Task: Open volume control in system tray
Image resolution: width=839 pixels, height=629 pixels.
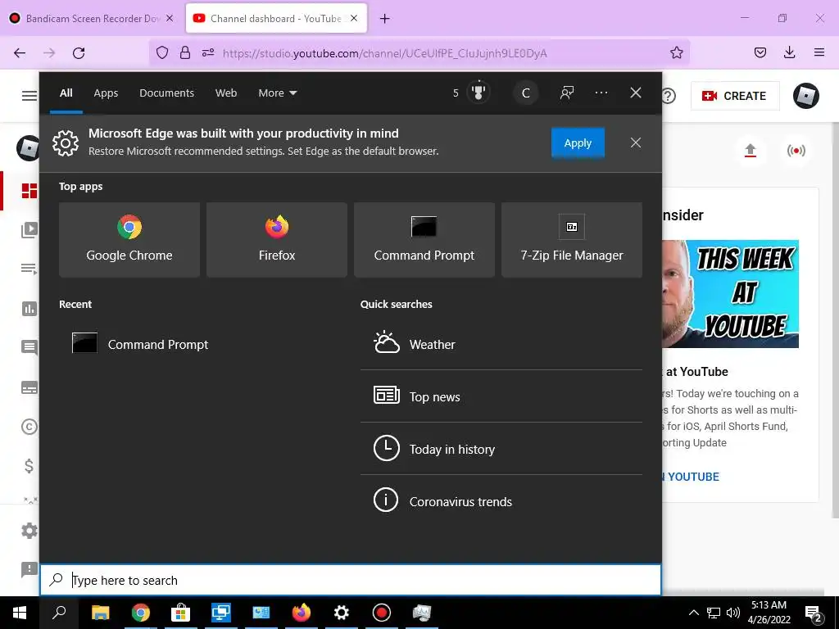Action: pos(733,613)
